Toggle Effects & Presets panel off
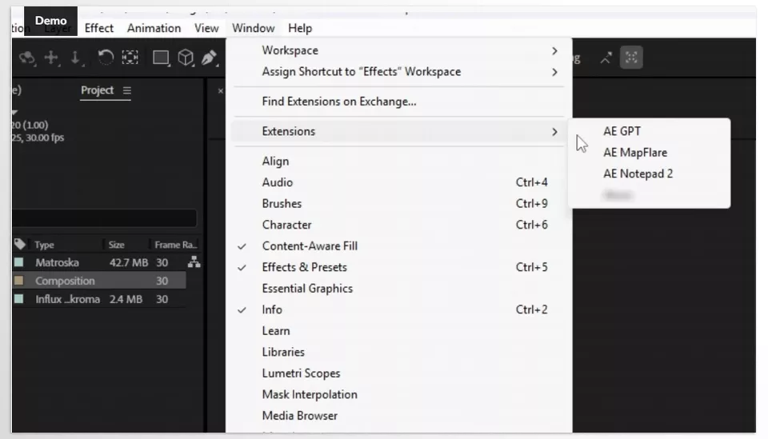768x439 pixels. click(304, 267)
